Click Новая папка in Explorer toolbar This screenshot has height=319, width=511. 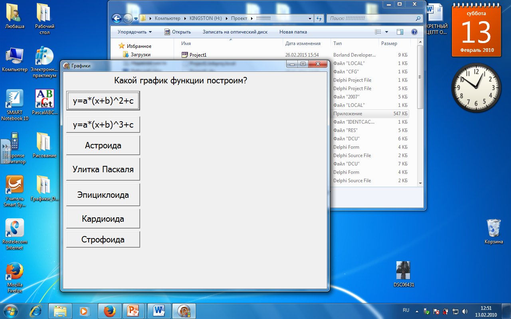pyautogui.click(x=293, y=32)
